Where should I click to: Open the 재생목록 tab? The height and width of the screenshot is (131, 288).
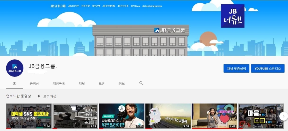coord(59,83)
